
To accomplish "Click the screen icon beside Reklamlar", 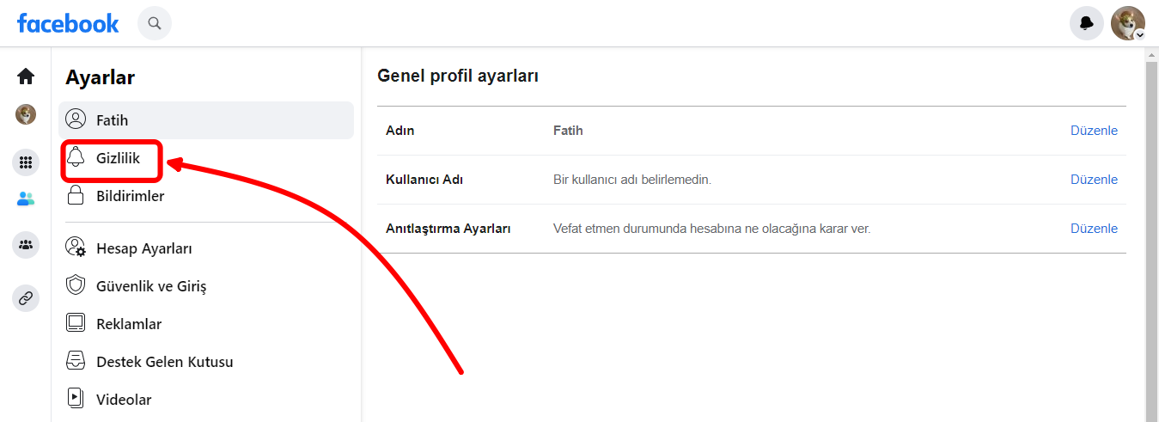I will click(76, 323).
